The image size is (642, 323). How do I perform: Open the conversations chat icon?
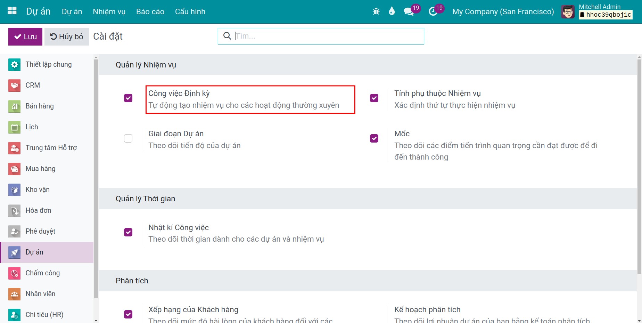tap(409, 11)
